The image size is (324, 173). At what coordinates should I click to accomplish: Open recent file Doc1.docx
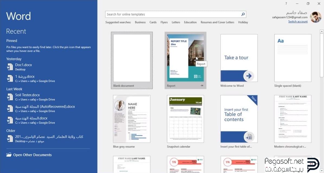tap(49, 67)
